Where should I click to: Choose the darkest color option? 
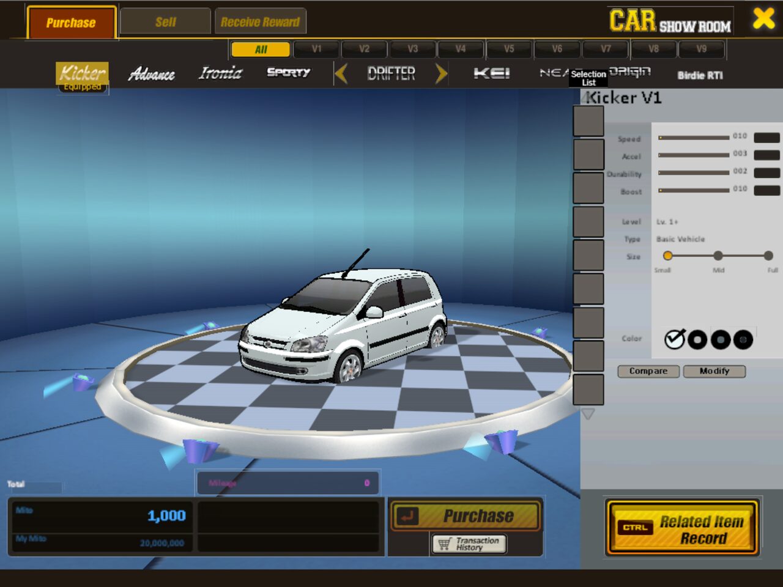743,339
